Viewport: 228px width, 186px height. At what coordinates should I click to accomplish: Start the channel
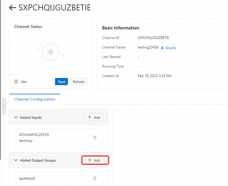tap(61, 82)
